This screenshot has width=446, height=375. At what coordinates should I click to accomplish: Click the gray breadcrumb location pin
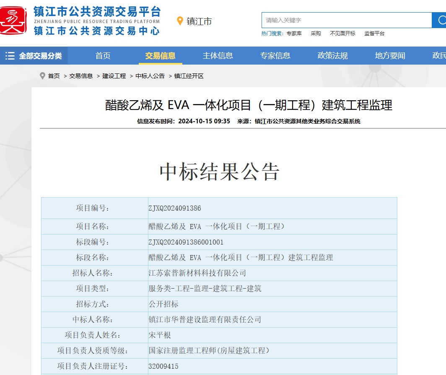coord(42,76)
